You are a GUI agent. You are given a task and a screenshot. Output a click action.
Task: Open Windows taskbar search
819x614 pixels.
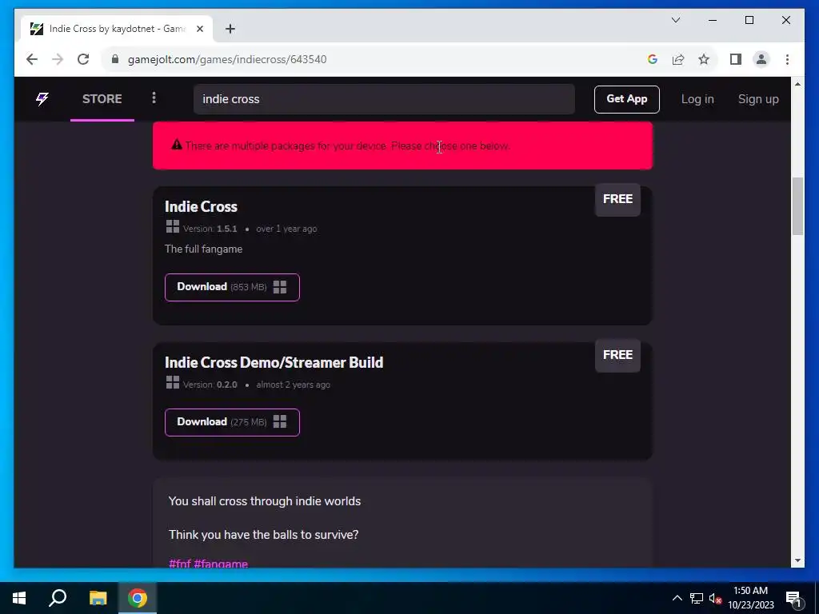(x=58, y=598)
